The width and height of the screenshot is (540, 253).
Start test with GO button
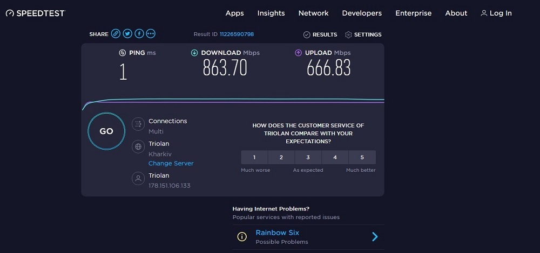click(106, 131)
